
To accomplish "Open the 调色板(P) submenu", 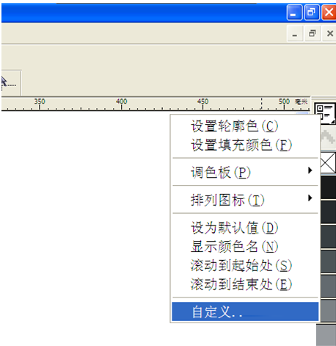I will click(245, 172).
